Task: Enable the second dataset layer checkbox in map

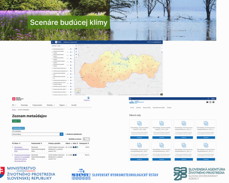Action: point(52,52)
